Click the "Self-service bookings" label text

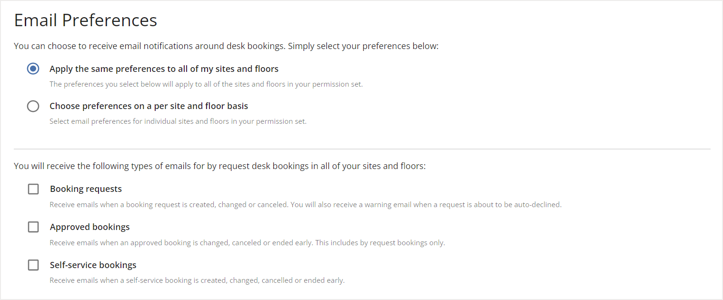point(93,265)
